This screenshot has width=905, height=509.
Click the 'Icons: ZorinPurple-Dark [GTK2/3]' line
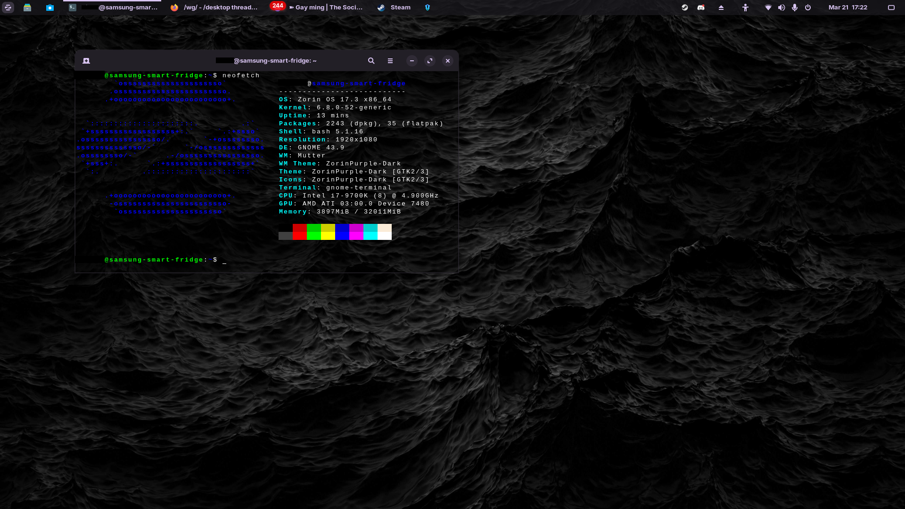(x=354, y=180)
